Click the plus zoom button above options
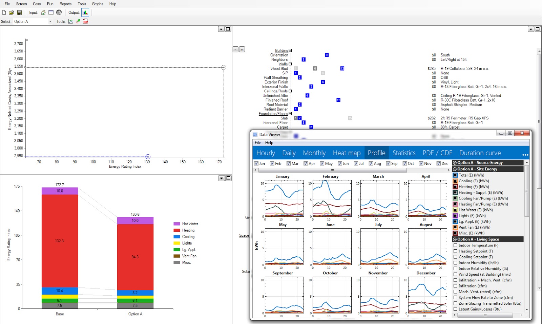 coord(242,49)
